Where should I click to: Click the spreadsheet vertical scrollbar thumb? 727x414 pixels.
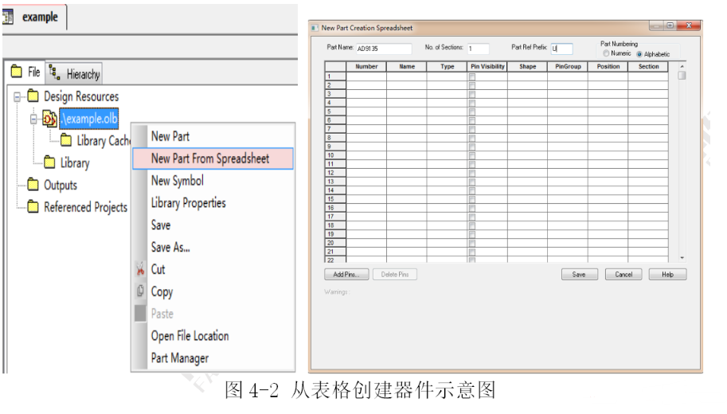coord(682,75)
